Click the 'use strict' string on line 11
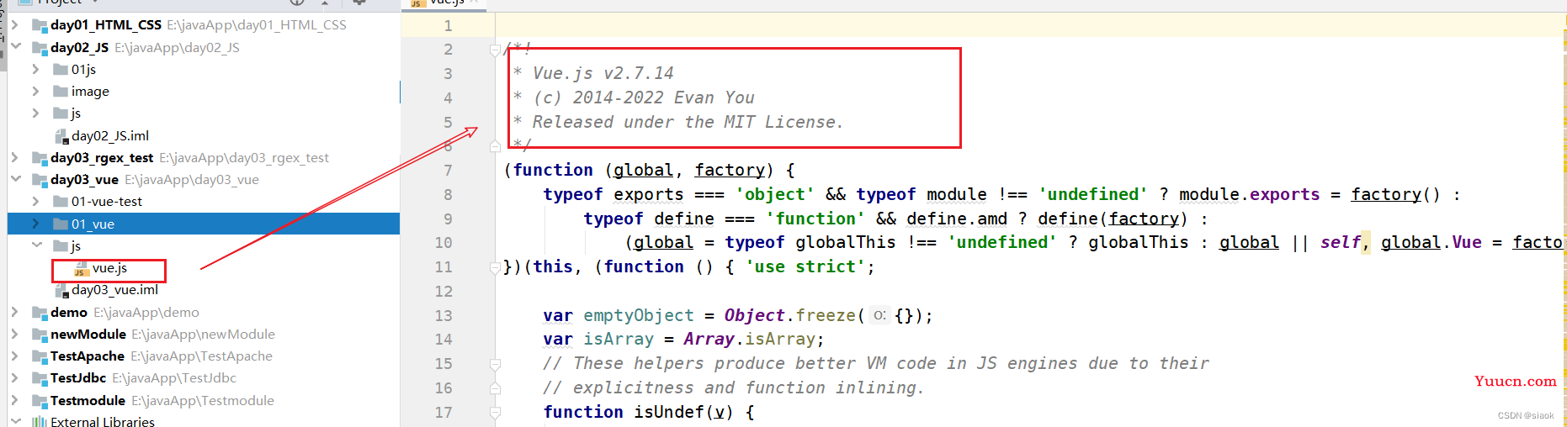Viewport: 1567px width, 427px height. [x=805, y=267]
